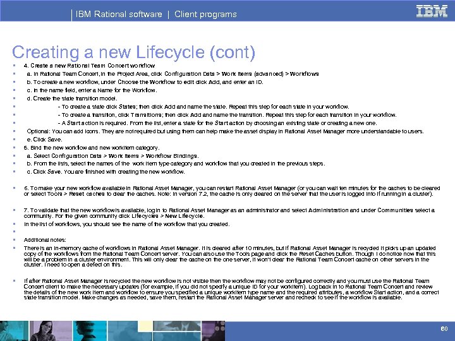Click the slide number 60
The height and width of the screenshot is (341, 455).
pyautogui.click(x=444, y=328)
